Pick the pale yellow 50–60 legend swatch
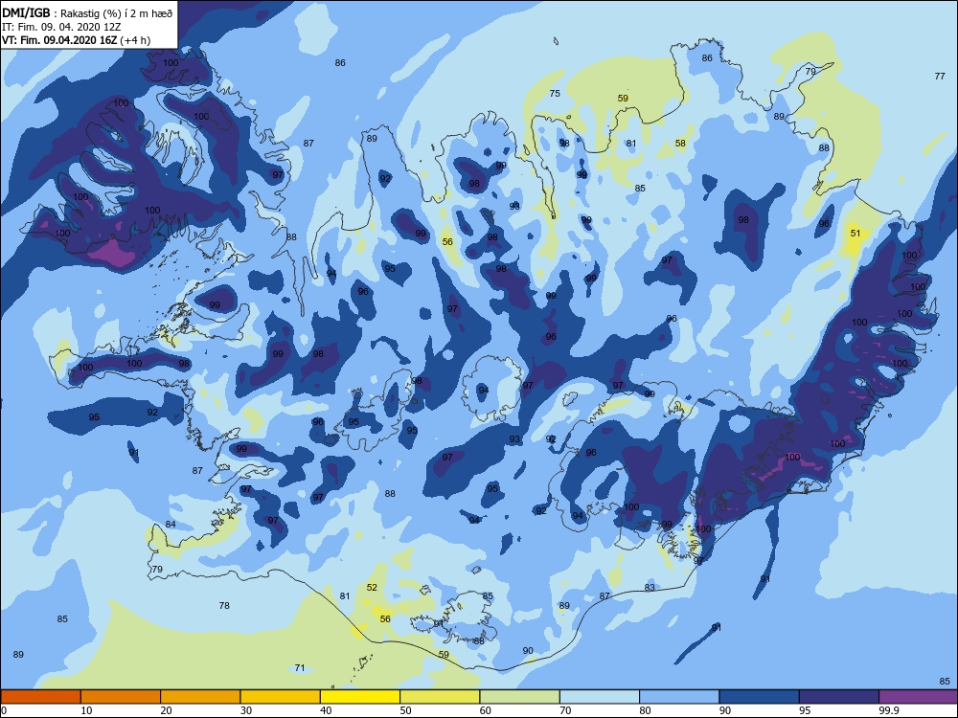Image resolution: width=958 pixels, height=718 pixels. 440,697
